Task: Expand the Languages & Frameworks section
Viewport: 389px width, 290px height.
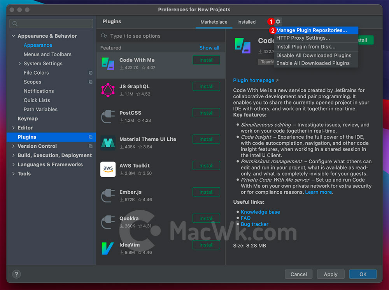Action: pyautogui.click(x=13, y=164)
